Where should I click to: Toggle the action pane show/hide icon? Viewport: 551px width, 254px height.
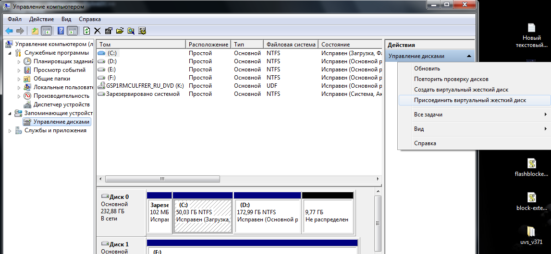click(72, 31)
